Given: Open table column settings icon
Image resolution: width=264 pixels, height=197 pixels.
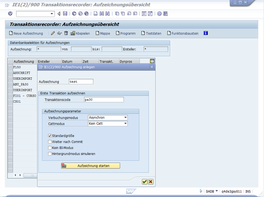Looking at the screenshot, I should pyautogui.click(x=152, y=61).
